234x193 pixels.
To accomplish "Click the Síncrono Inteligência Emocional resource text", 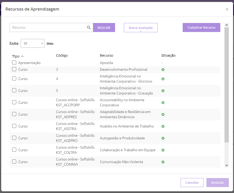I will pos(126,79).
